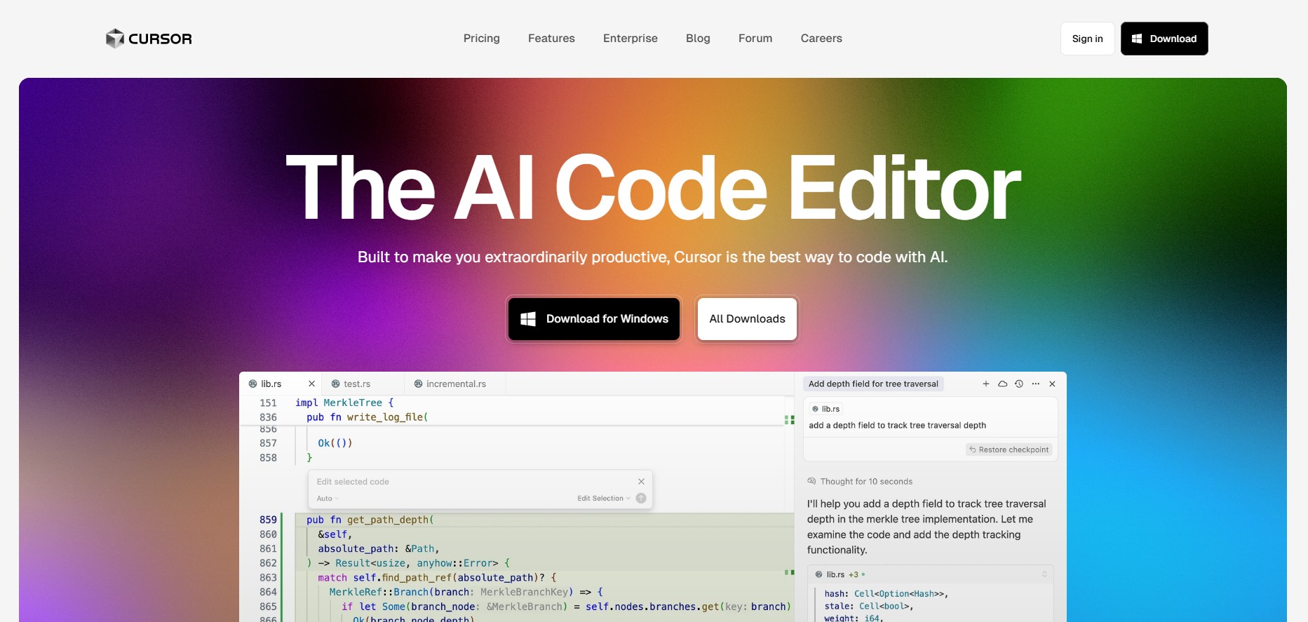The height and width of the screenshot is (622, 1308).
Task: Submit the edit with the arrow button
Action: point(641,498)
